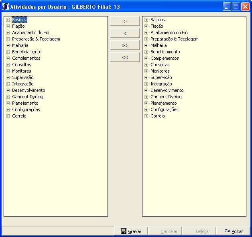This screenshot has height=237, width=252.
Task: Select Supervisão in the right list
Action: point(161,77)
